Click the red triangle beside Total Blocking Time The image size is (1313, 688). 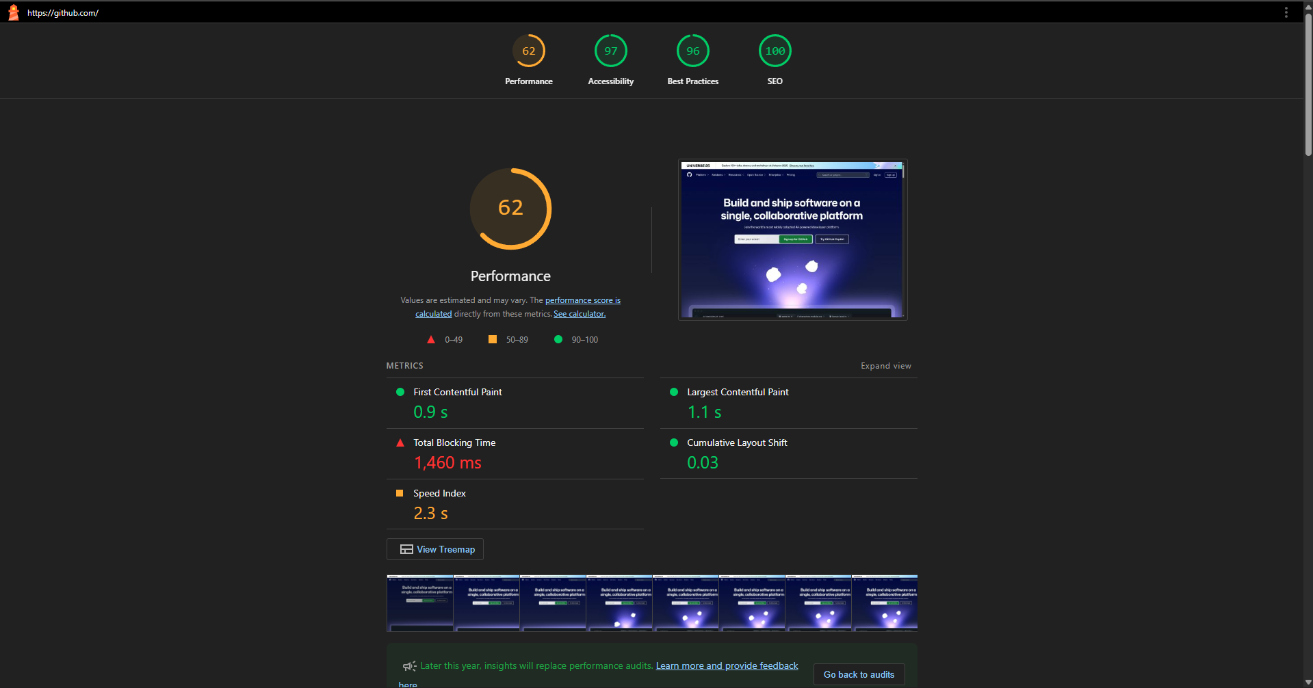point(400,442)
